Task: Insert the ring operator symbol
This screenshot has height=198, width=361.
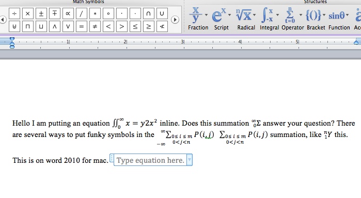Action: coord(108,13)
